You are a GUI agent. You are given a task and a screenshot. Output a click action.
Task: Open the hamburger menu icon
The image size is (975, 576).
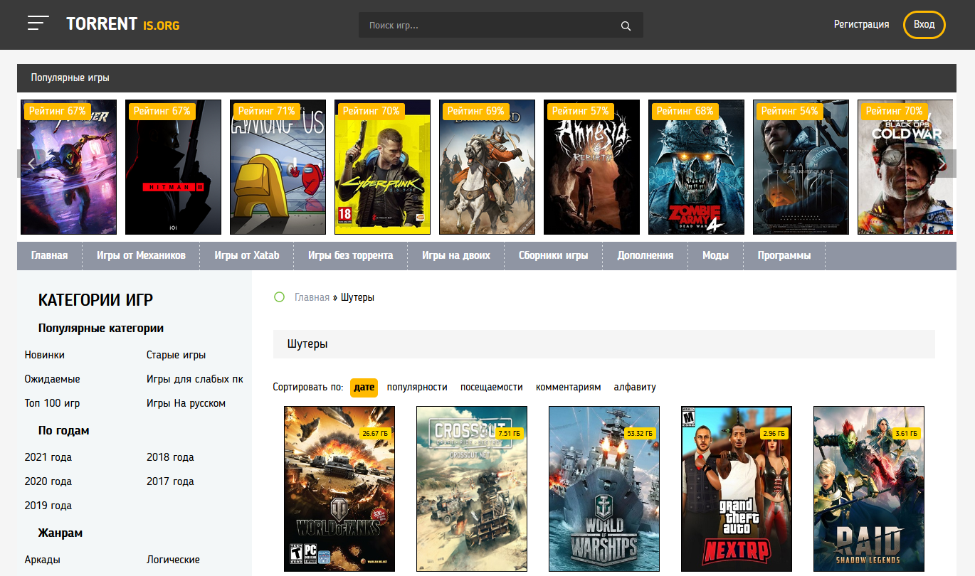[38, 23]
